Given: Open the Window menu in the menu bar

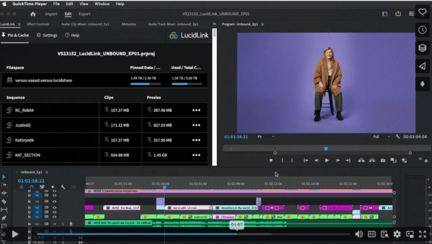Looking at the screenshot, I should [x=102, y=4].
